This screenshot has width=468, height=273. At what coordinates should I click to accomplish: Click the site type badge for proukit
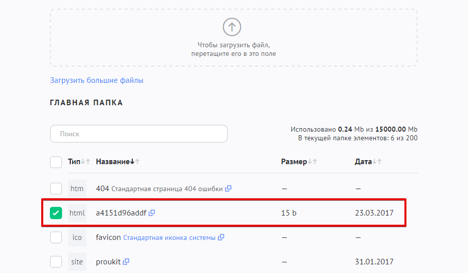tap(77, 262)
